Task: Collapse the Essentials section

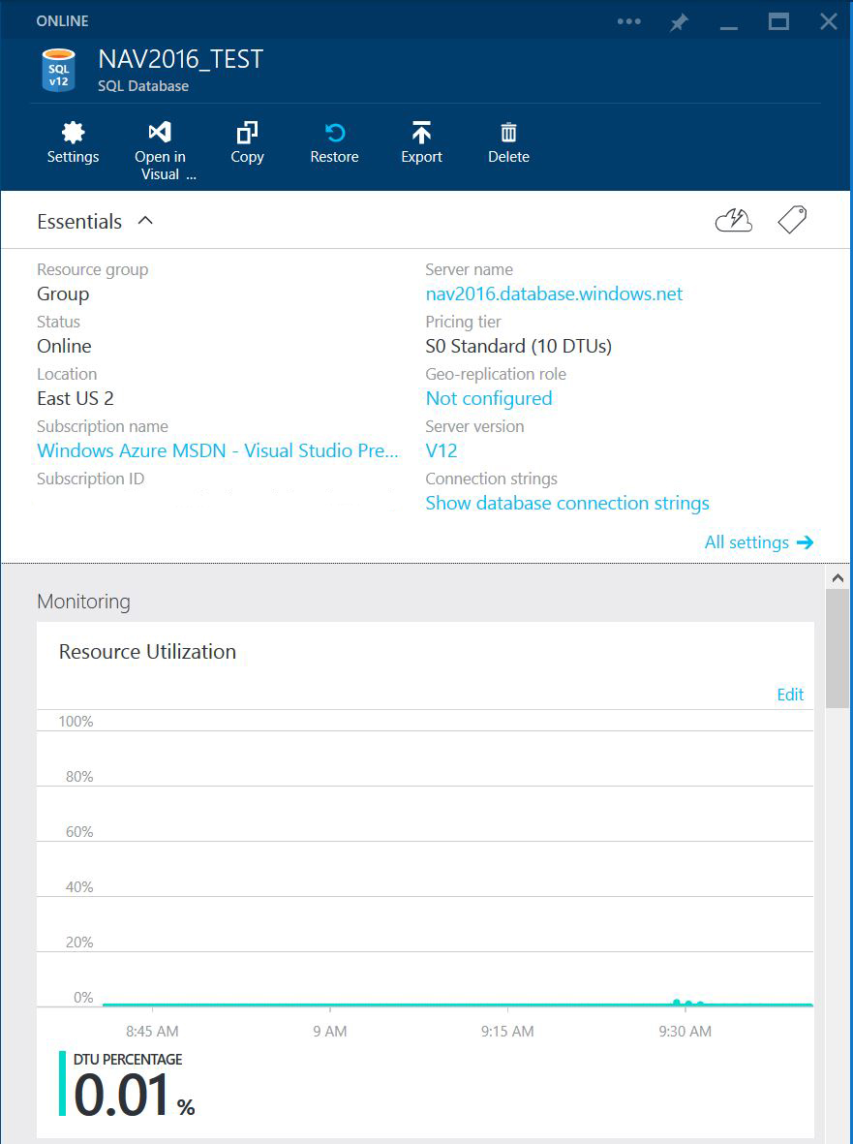Action: 146,220
